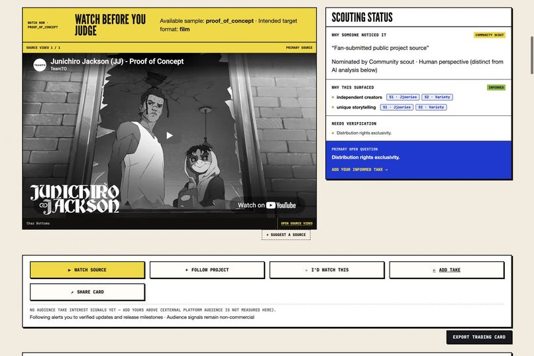Open the Open Source Video link

point(297,223)
